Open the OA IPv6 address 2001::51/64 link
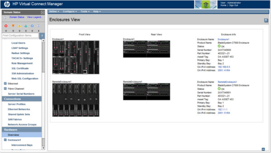 click(224, 113)
